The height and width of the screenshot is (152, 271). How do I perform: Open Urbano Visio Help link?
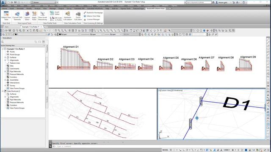(x=92, y=16)
